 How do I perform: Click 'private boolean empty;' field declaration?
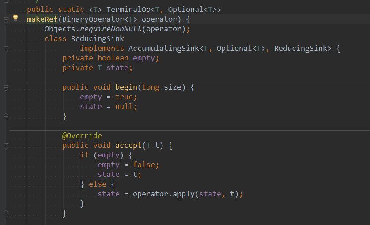(x=111, y=58)
